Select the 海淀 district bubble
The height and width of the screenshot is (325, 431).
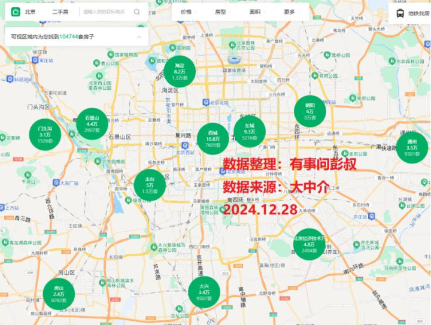pos(180,71)
